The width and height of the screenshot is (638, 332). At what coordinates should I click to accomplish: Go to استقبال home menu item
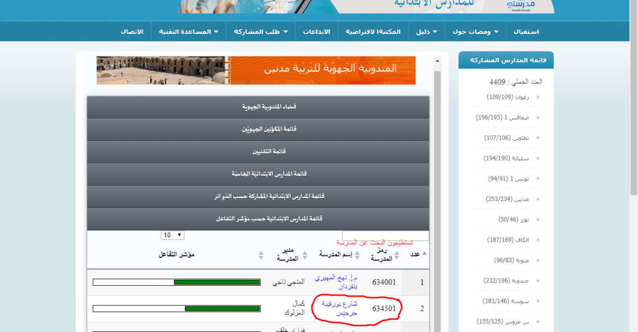(526, 32)
